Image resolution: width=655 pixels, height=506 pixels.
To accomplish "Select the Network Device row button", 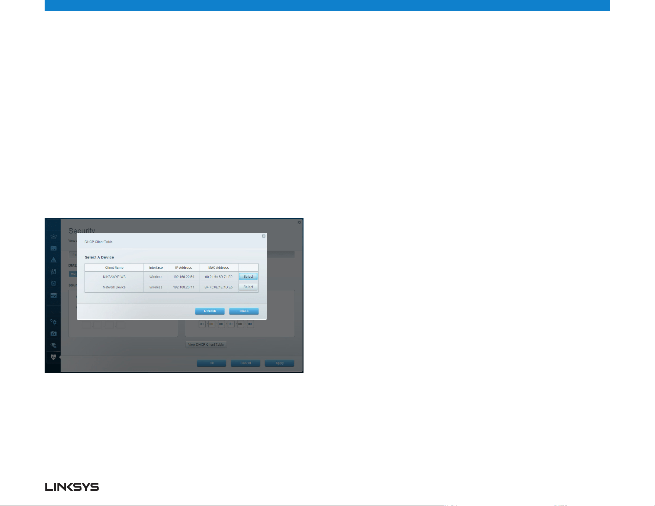I will [248, 287].
